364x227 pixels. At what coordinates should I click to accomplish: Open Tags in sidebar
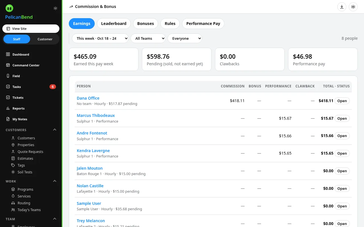pyautogui.click(x=21, y=165)
